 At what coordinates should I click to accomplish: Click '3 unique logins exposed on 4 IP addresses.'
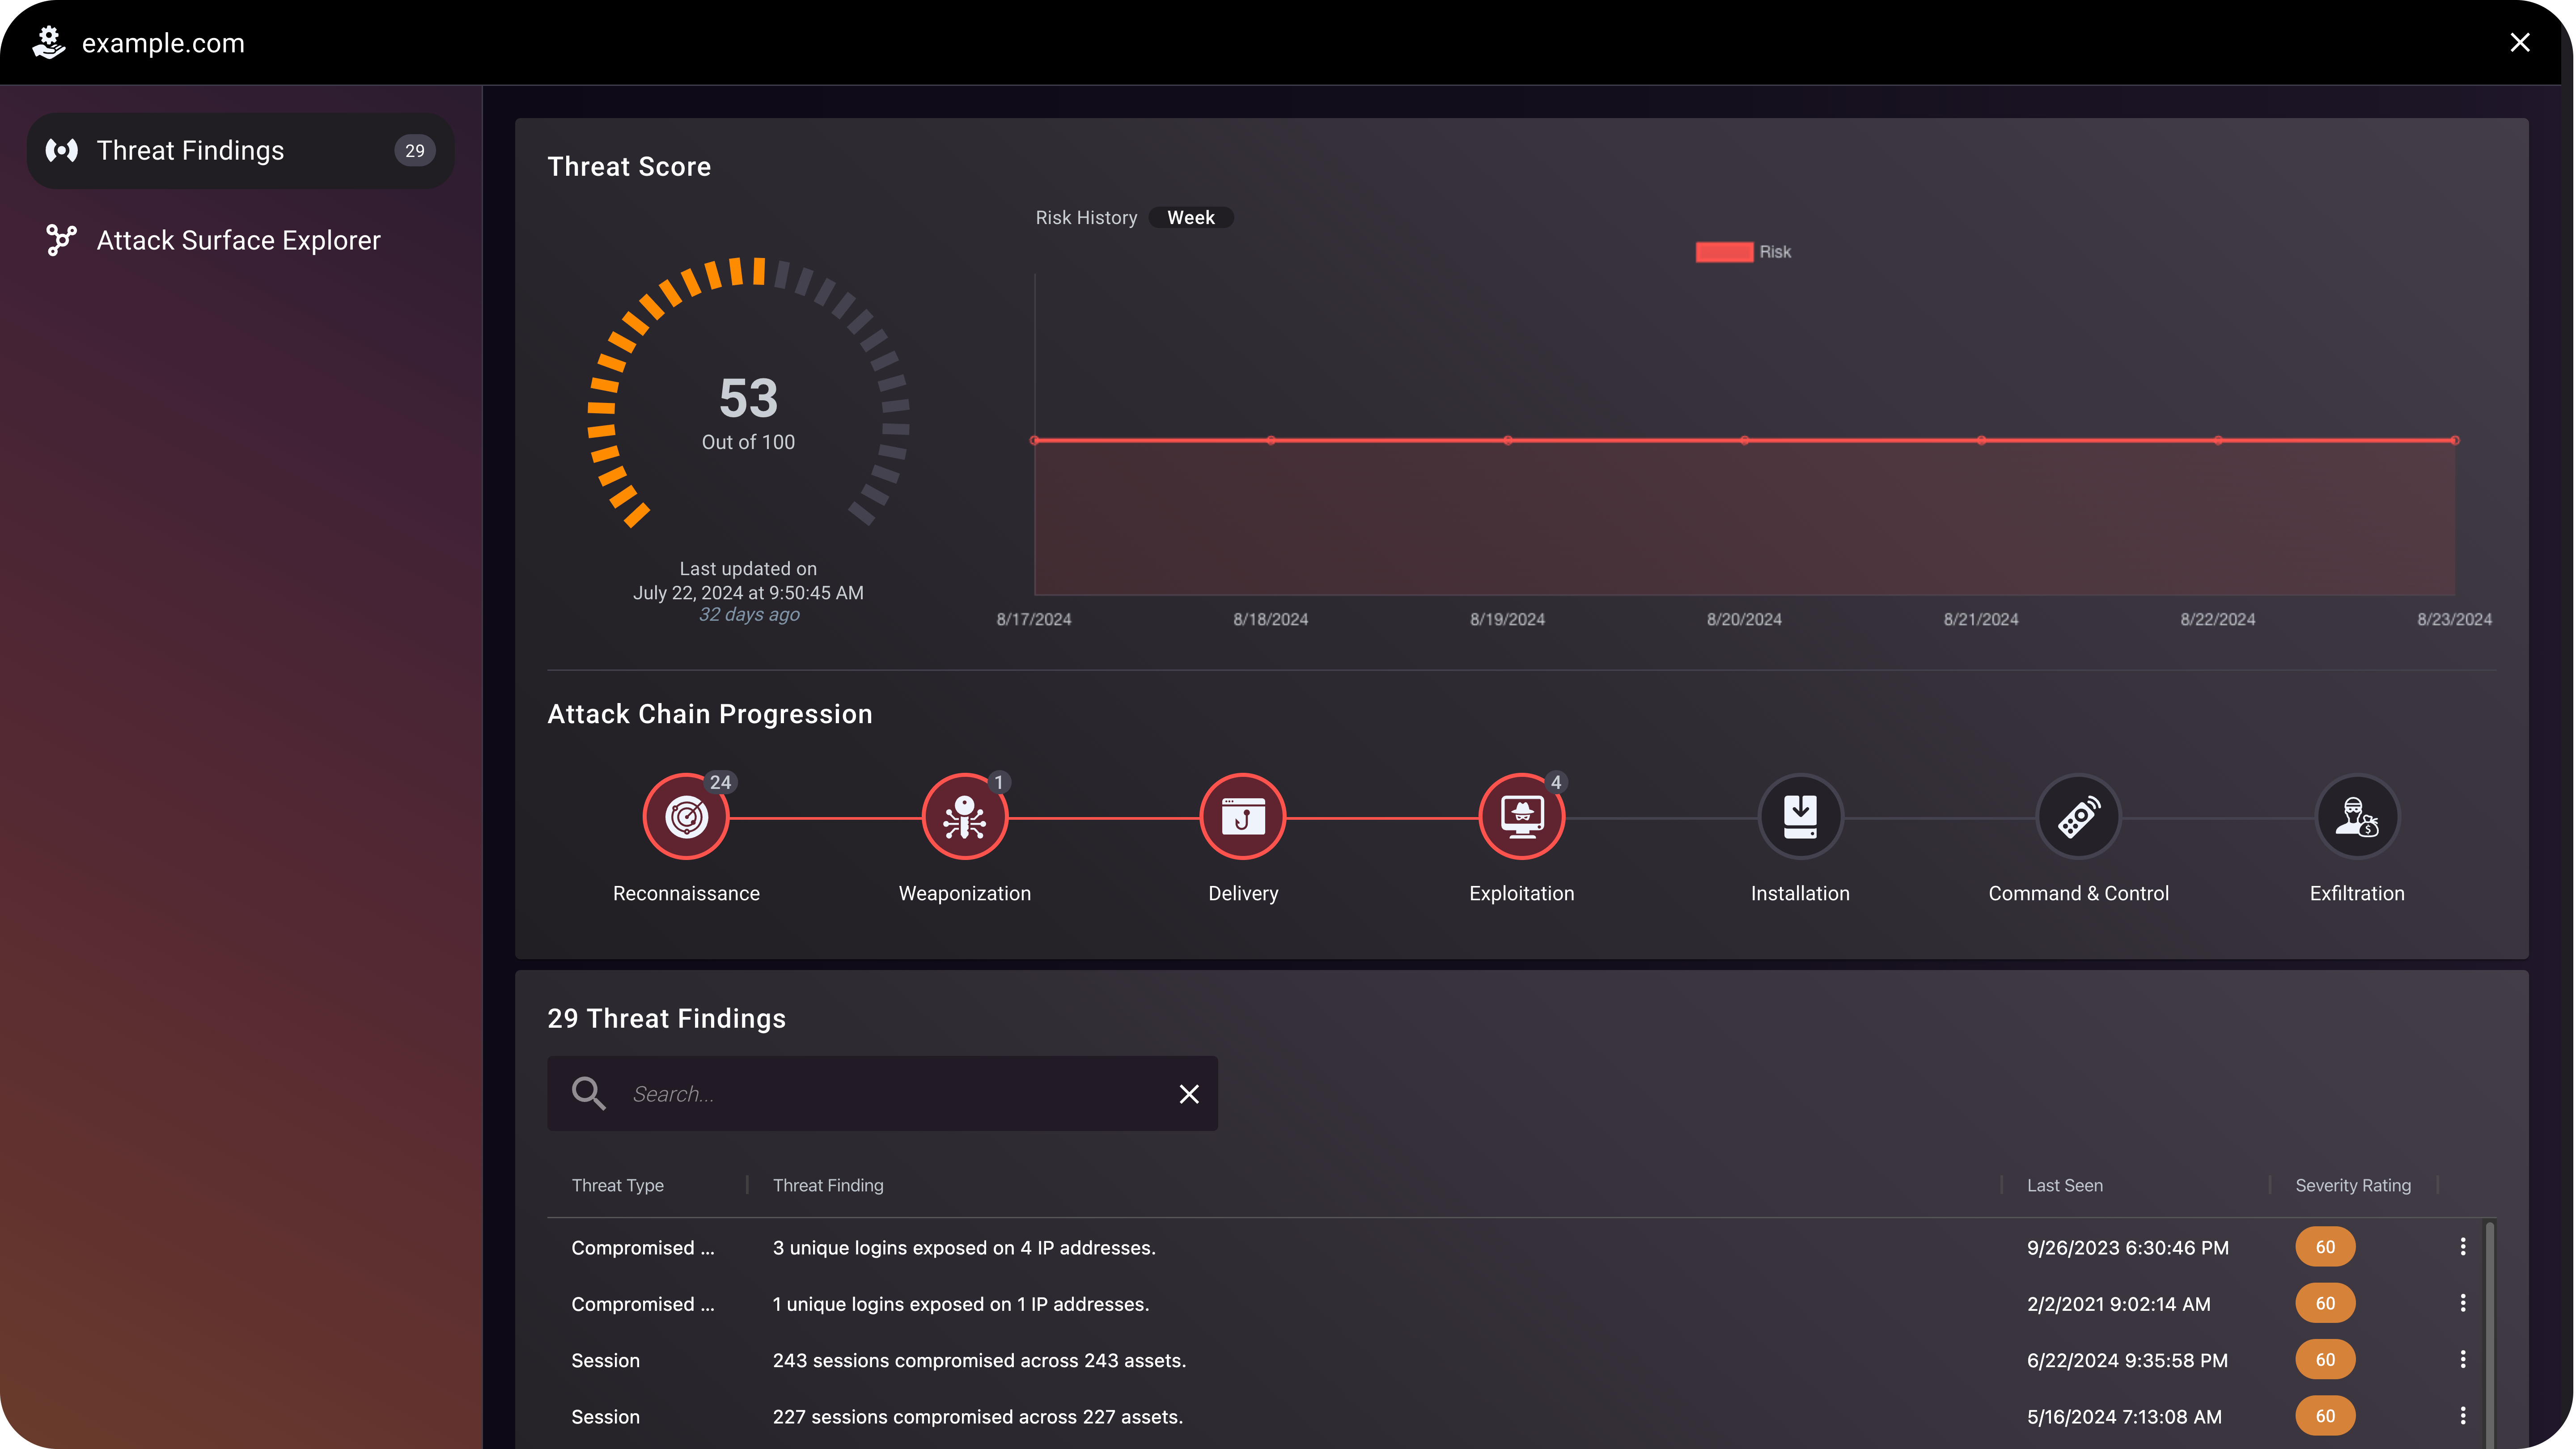click(x=964, y=1248)
